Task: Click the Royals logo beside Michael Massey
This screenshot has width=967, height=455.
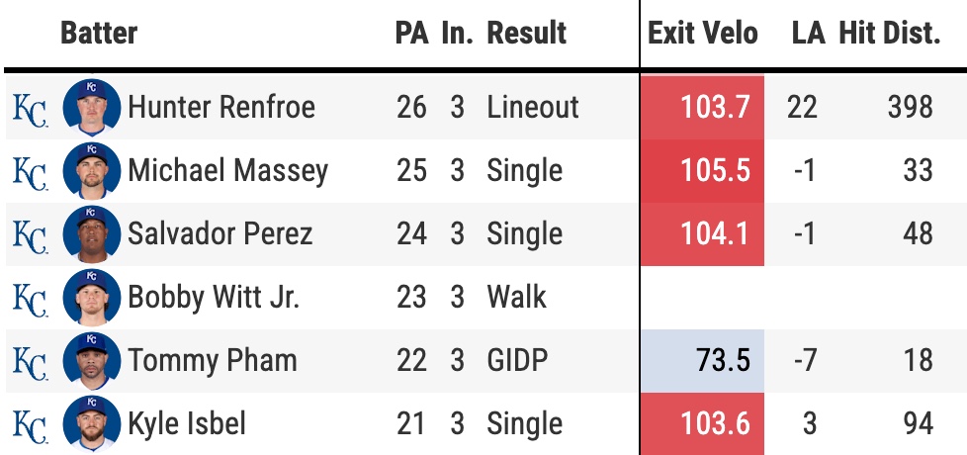Action: tap(30, 171)
